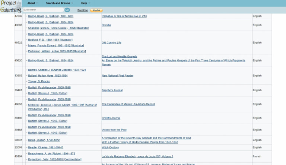
Task: Click ebook number 45620
Action: (18, 60)
